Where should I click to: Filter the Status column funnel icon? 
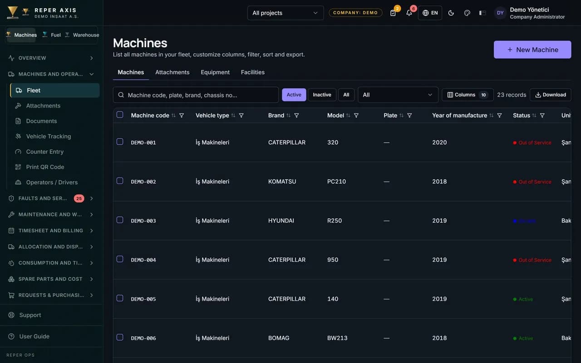click(x=542, y=115)
